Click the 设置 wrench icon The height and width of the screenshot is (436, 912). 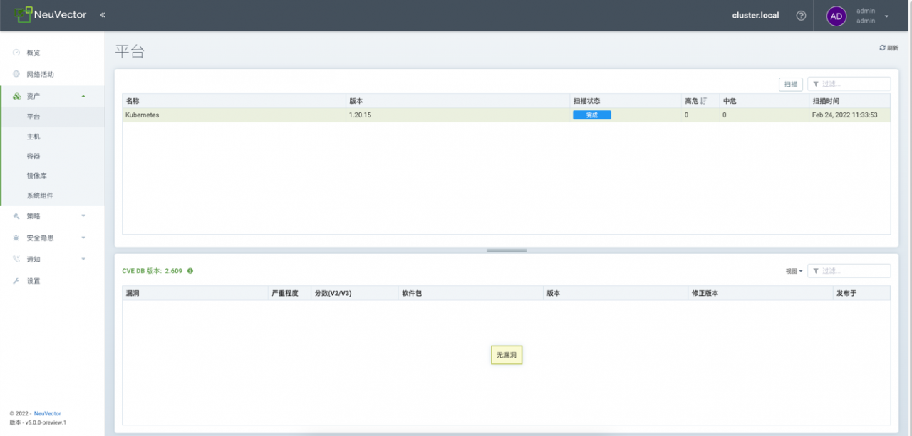pyautogui.click(x=16, y=281)
